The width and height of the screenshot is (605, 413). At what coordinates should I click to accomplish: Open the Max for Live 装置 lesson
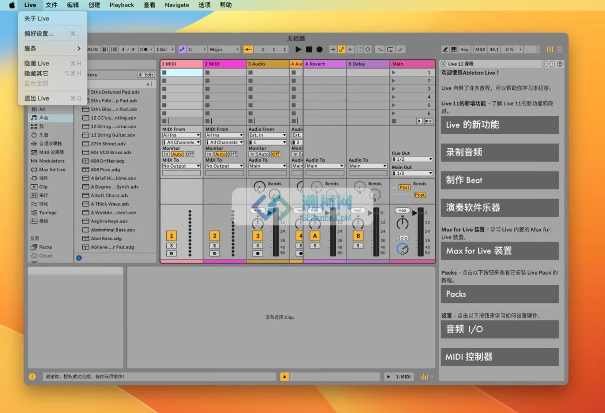pyautogui.click(x=500, y=251)
